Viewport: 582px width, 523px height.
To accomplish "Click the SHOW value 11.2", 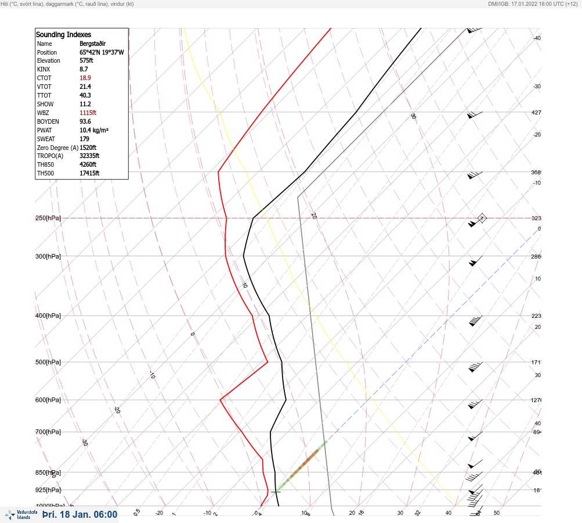I will pyautogui.click(x=85, y=104).
